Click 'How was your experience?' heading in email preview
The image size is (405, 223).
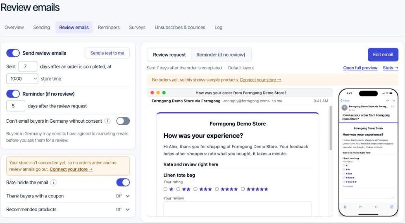[203, 135]
